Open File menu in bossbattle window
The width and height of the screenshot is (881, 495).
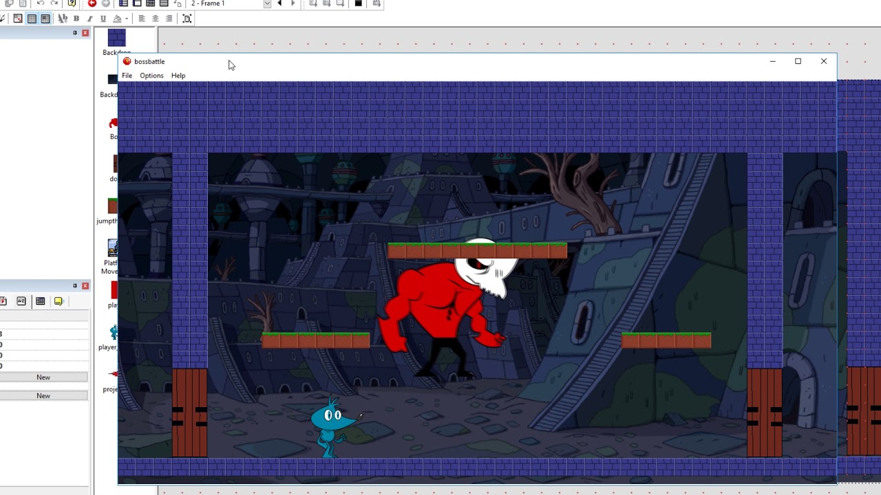tap(127, 76)
